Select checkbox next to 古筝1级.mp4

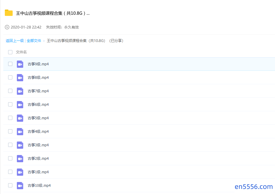[10, 172]
